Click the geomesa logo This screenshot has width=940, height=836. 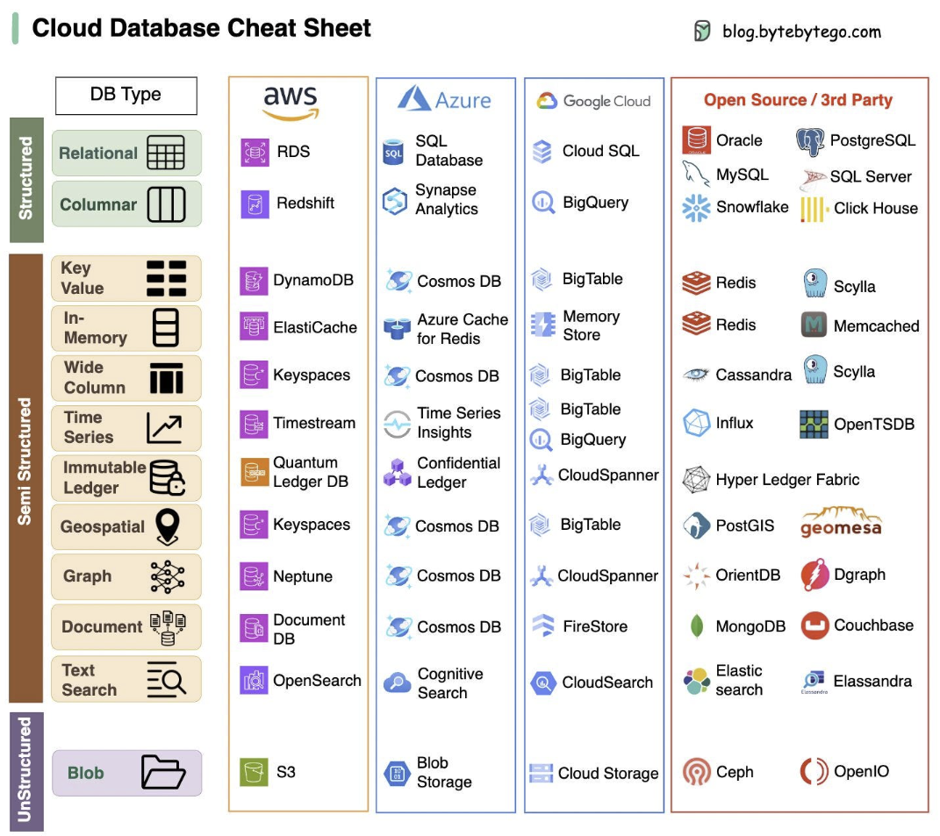tap(842, 522)
